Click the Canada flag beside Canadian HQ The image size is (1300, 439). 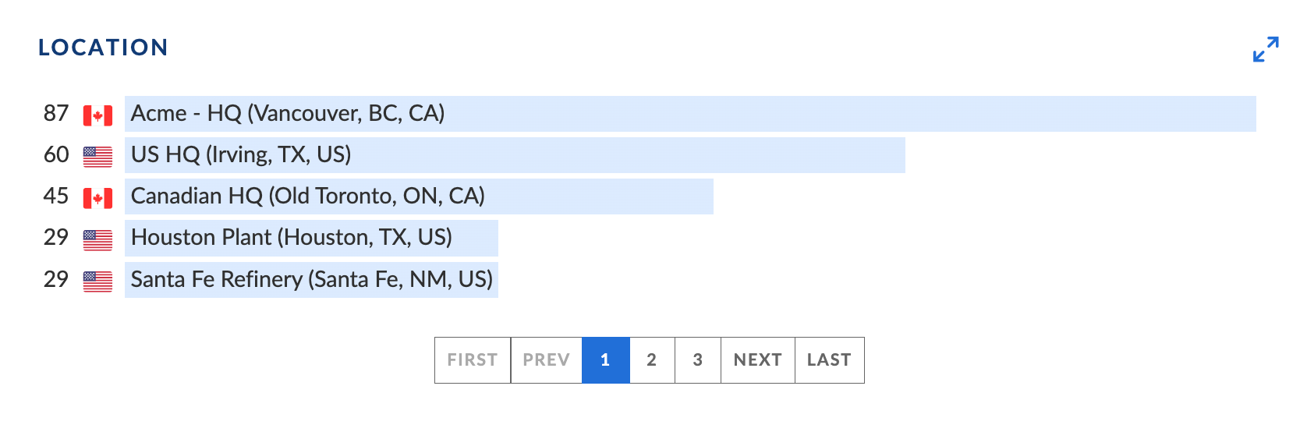[97, 198]
